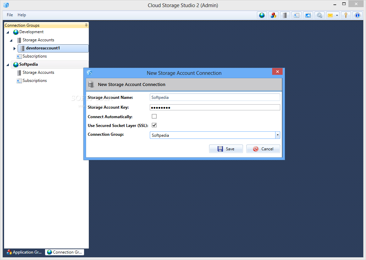Click the Storage Accounts icon under Development
The width and height of the screenshot is (366, 260).
click(x=19, y=40)
